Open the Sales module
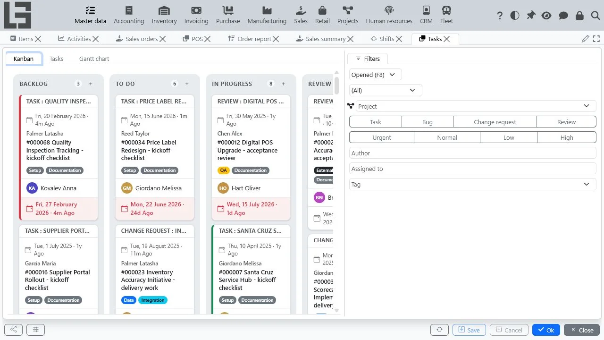Image resolution: width=604 pixels, height=340 pixels. pyautogui.click(x=301, y=15)
